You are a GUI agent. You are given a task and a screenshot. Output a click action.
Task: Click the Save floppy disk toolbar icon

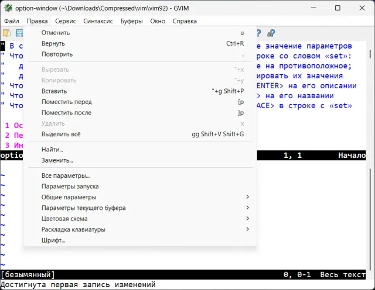click(19, 33)
